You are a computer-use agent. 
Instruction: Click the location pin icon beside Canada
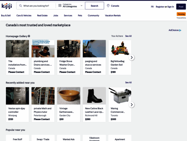(x=108, y=6)
